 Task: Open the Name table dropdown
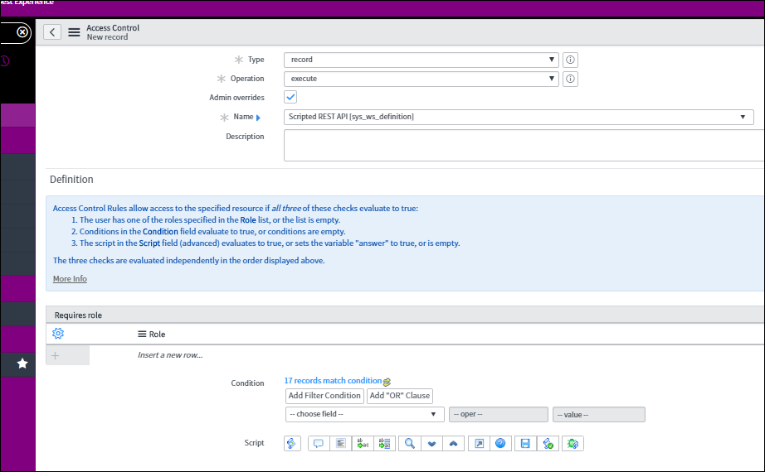pyautogui.click(x=519, y=117)
